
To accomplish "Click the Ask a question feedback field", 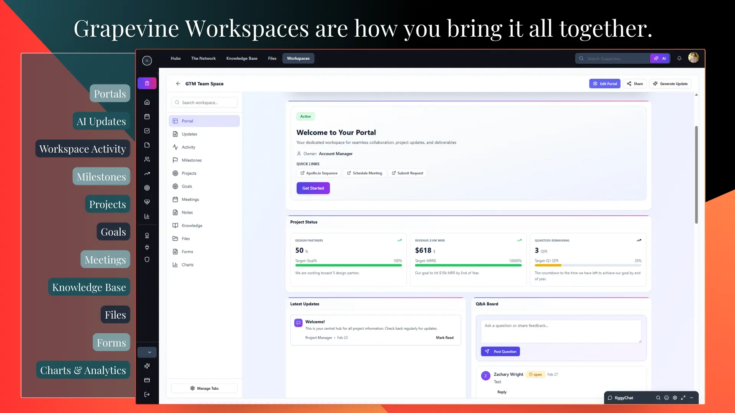I will click(560, 331).
